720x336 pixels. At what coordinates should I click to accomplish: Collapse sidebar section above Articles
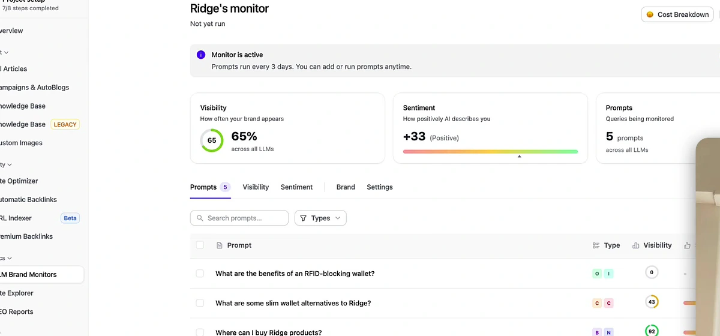(5, 52)
